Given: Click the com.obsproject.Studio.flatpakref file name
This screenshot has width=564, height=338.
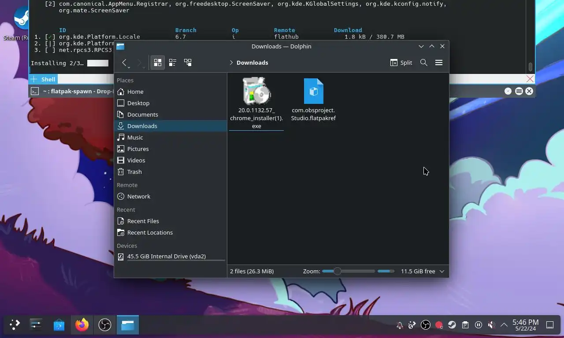Looking at the screenshot, I should click(x=314, y=114).
